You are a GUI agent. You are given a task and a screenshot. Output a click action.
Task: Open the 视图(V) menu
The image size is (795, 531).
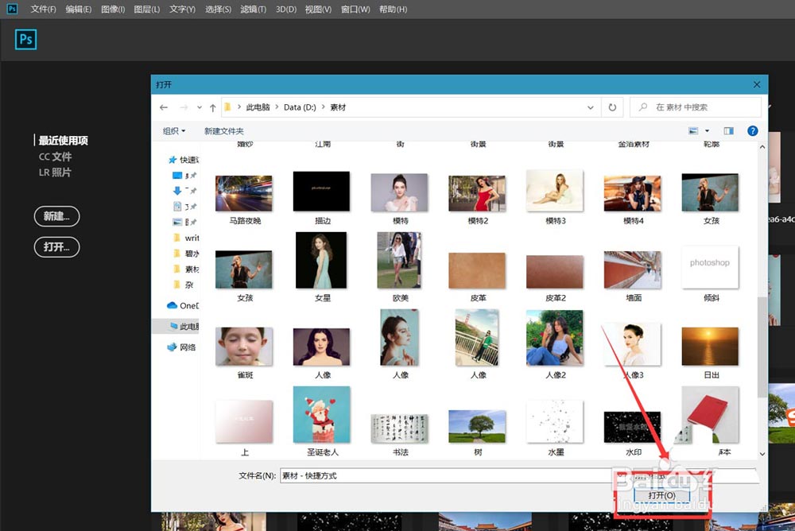(318, 9)
